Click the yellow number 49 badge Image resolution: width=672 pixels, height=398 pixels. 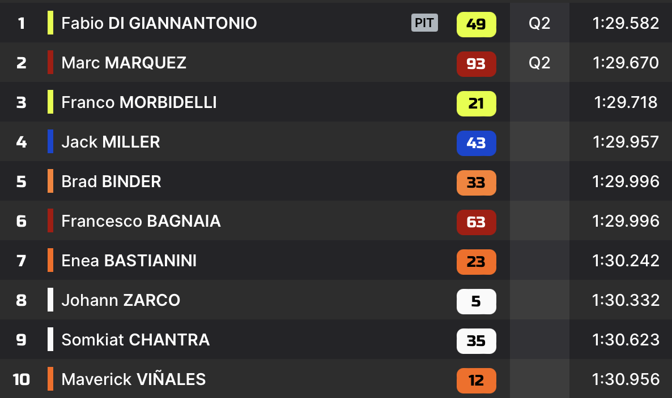[476, 24]
